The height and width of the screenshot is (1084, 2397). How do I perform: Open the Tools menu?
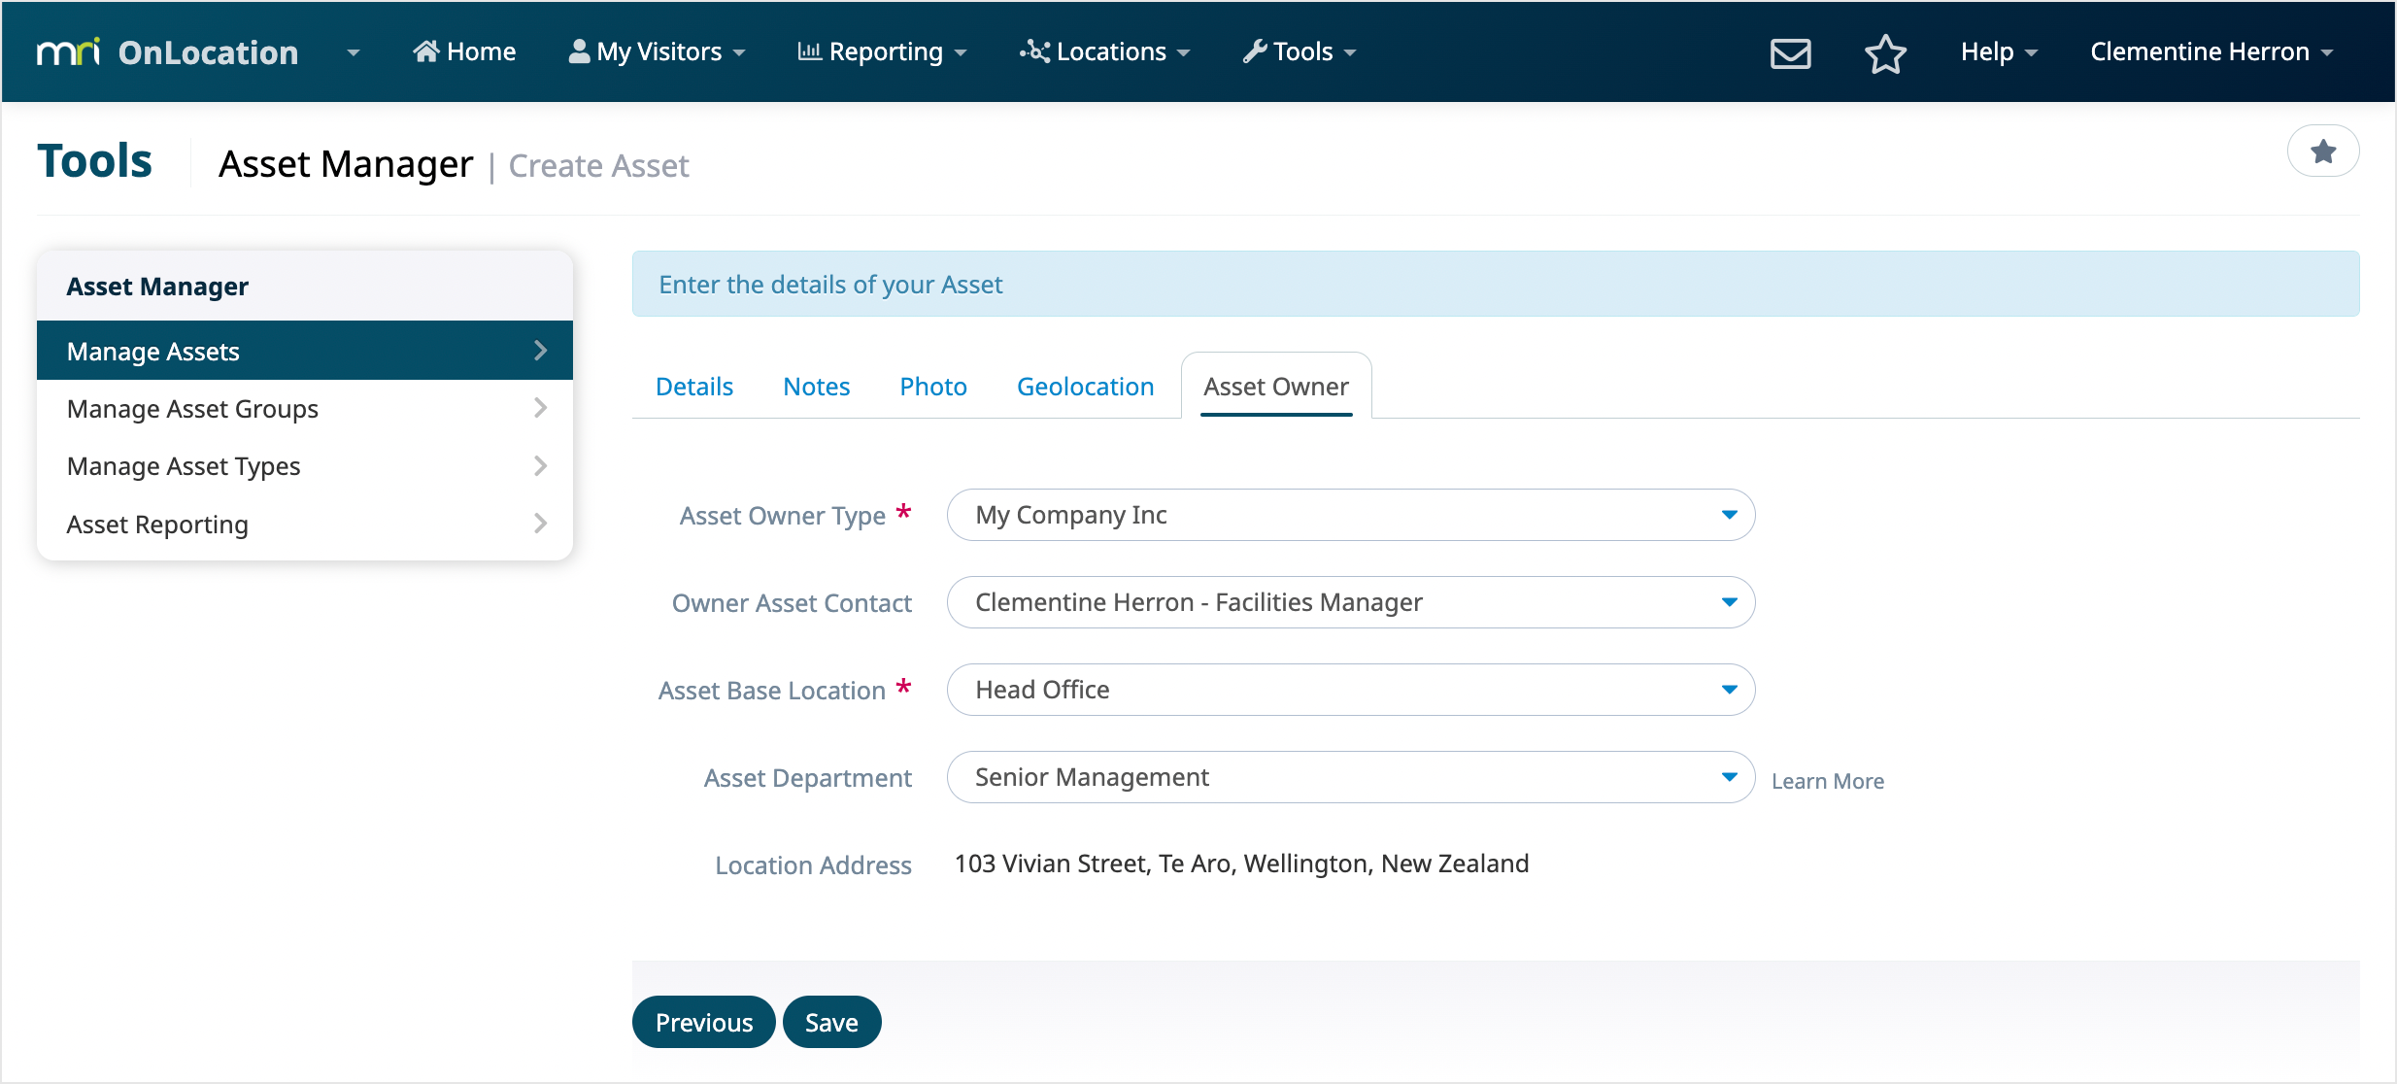pyautogui.click(x=1300, y=51)
